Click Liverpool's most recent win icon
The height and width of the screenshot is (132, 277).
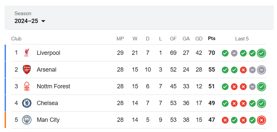[261, 53]
